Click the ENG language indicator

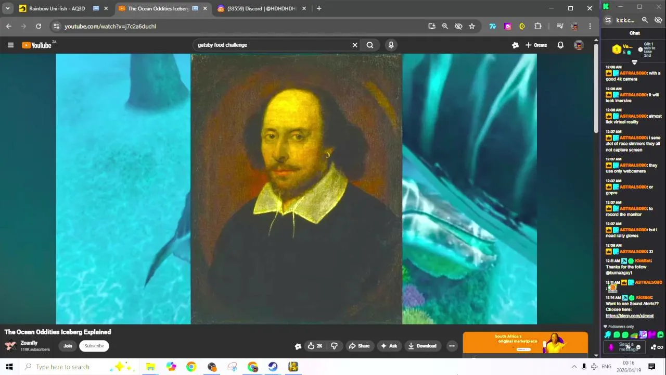[607, 367]
